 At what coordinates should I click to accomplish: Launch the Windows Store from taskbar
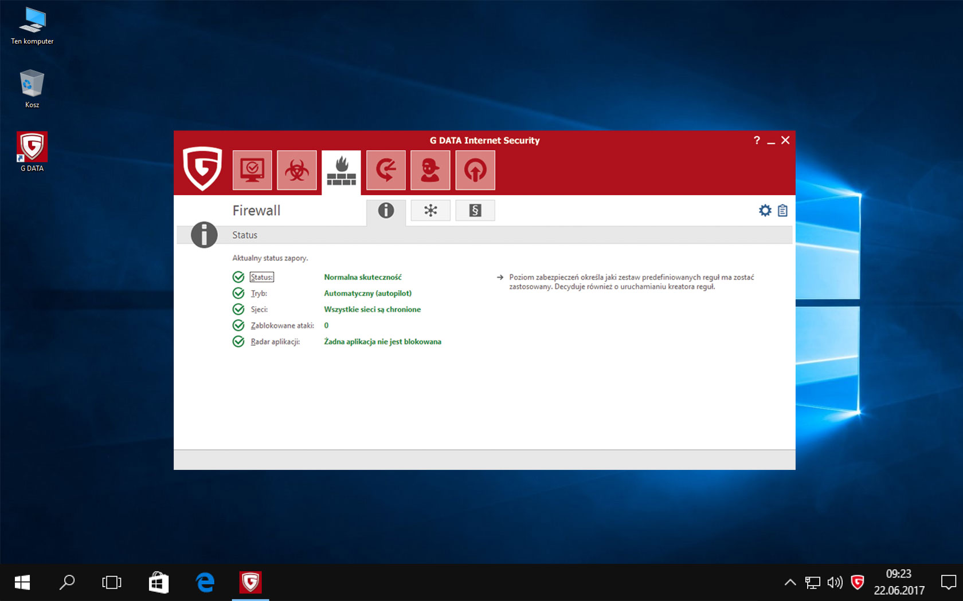point(159,583)
